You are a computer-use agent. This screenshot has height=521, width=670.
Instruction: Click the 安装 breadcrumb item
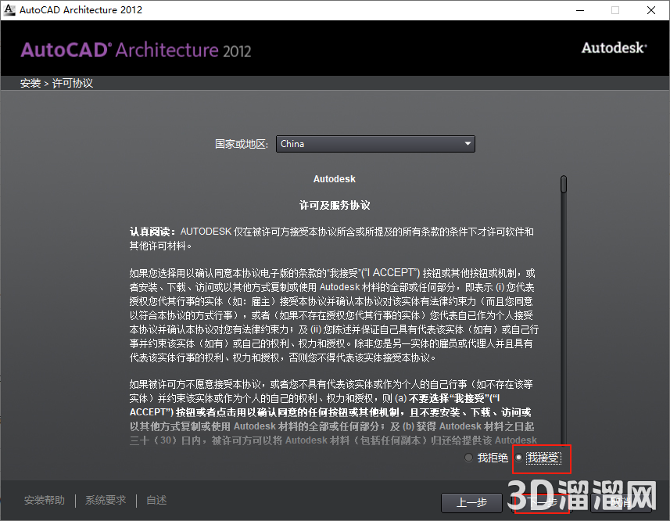click(30, 82)
